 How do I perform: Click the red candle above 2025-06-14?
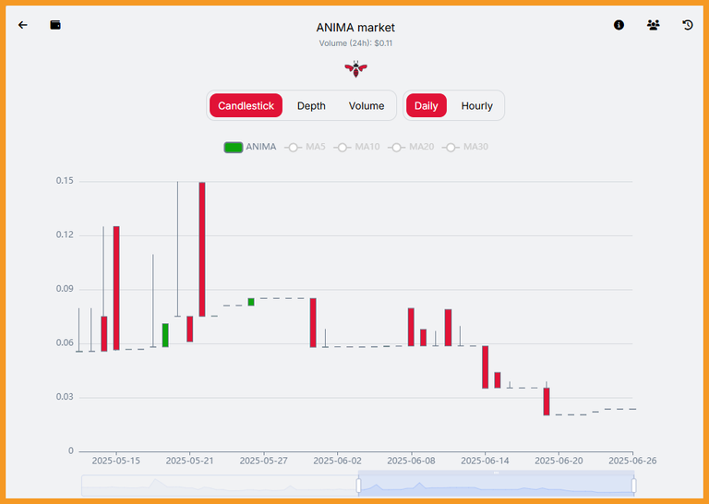486,367
